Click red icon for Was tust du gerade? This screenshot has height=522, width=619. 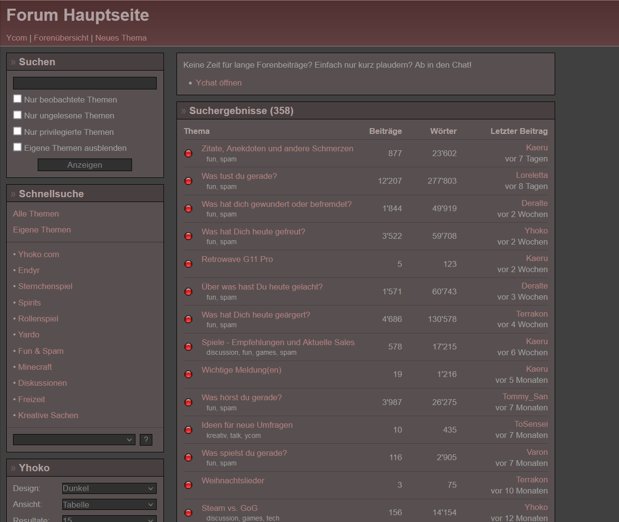[x=189, y=181]
